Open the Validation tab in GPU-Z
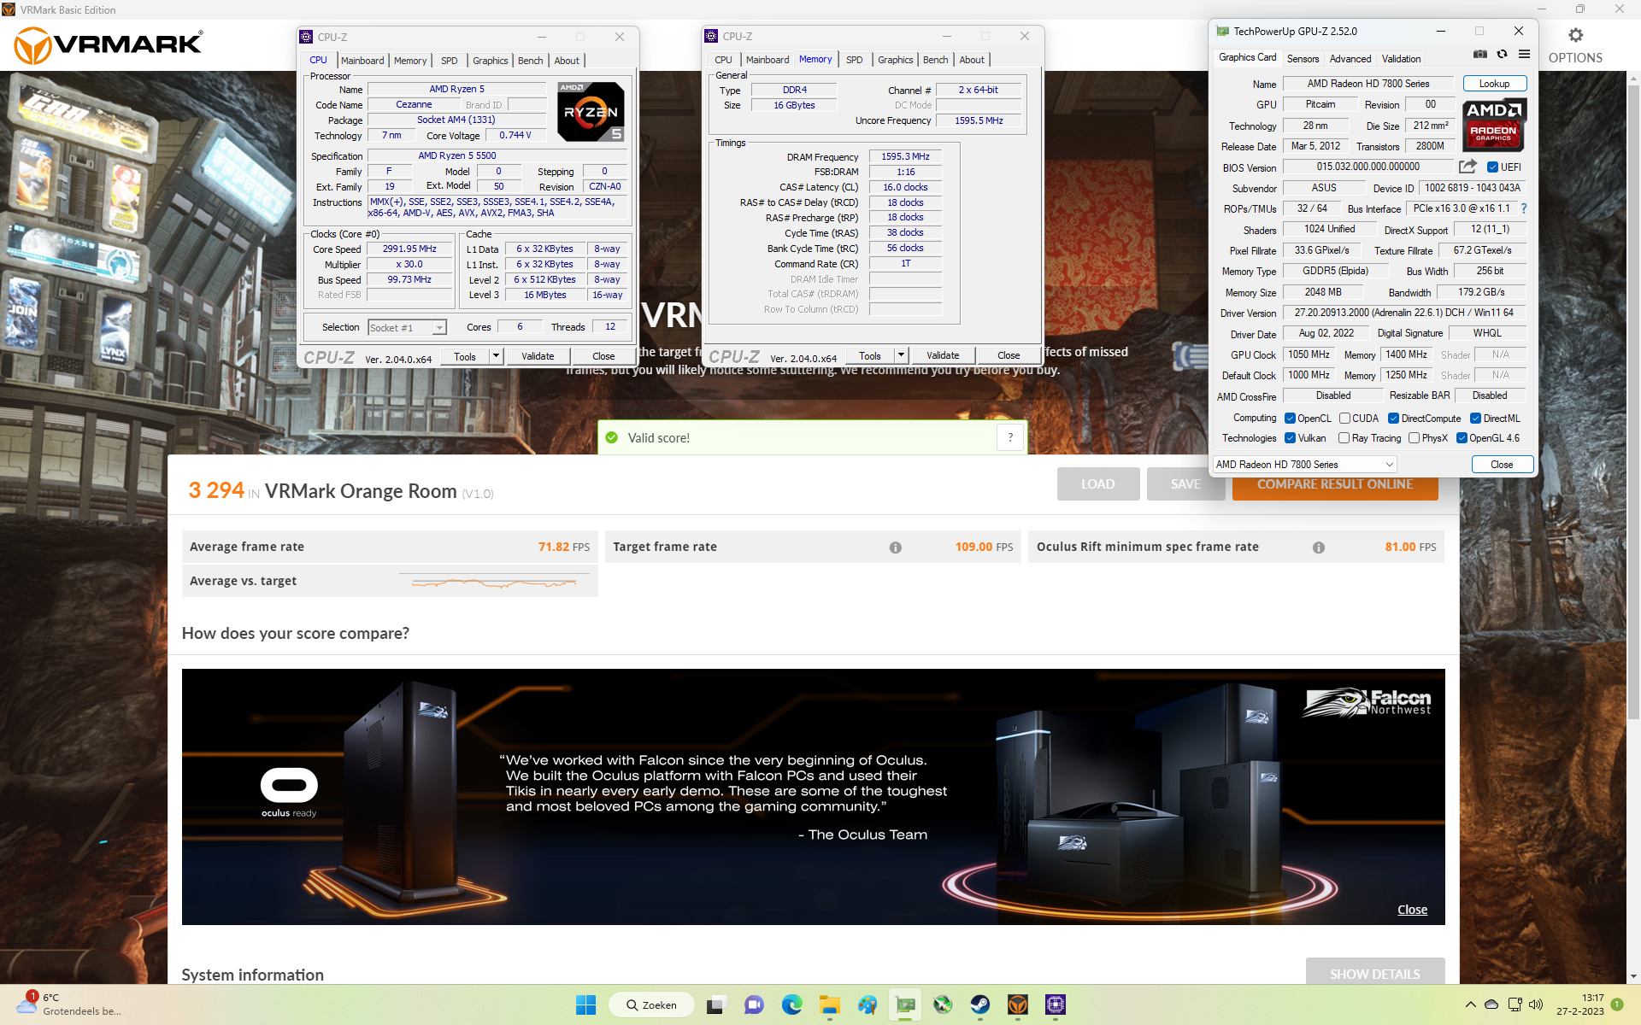This screenshot has height=1025, width=1641. pos(1401,59)
